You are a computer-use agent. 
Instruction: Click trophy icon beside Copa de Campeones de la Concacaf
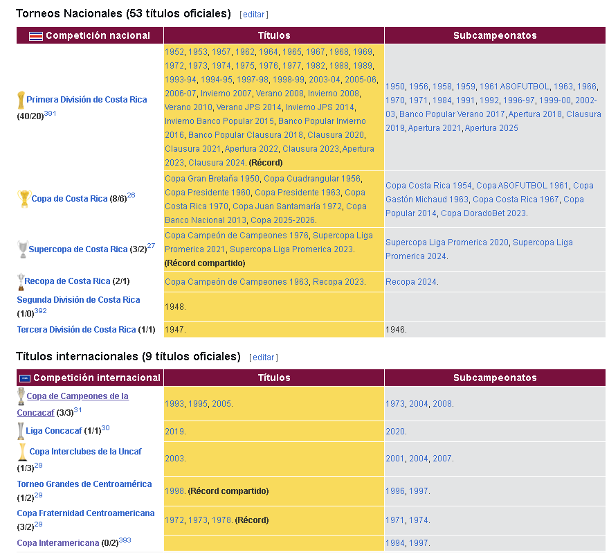coord(21,396)
